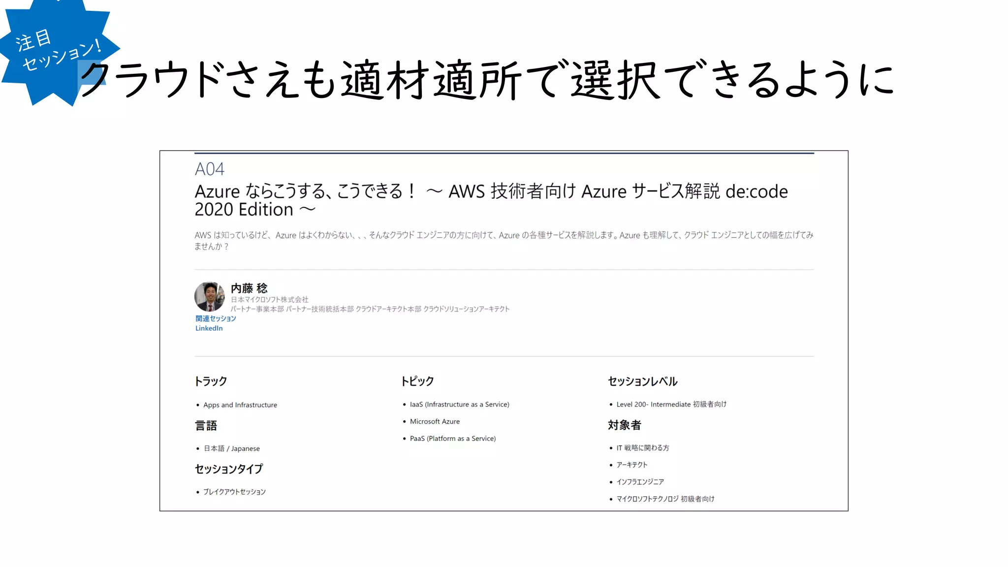
Task: Select the 日本語 / Japanese language item
Action: click(231, 448)
